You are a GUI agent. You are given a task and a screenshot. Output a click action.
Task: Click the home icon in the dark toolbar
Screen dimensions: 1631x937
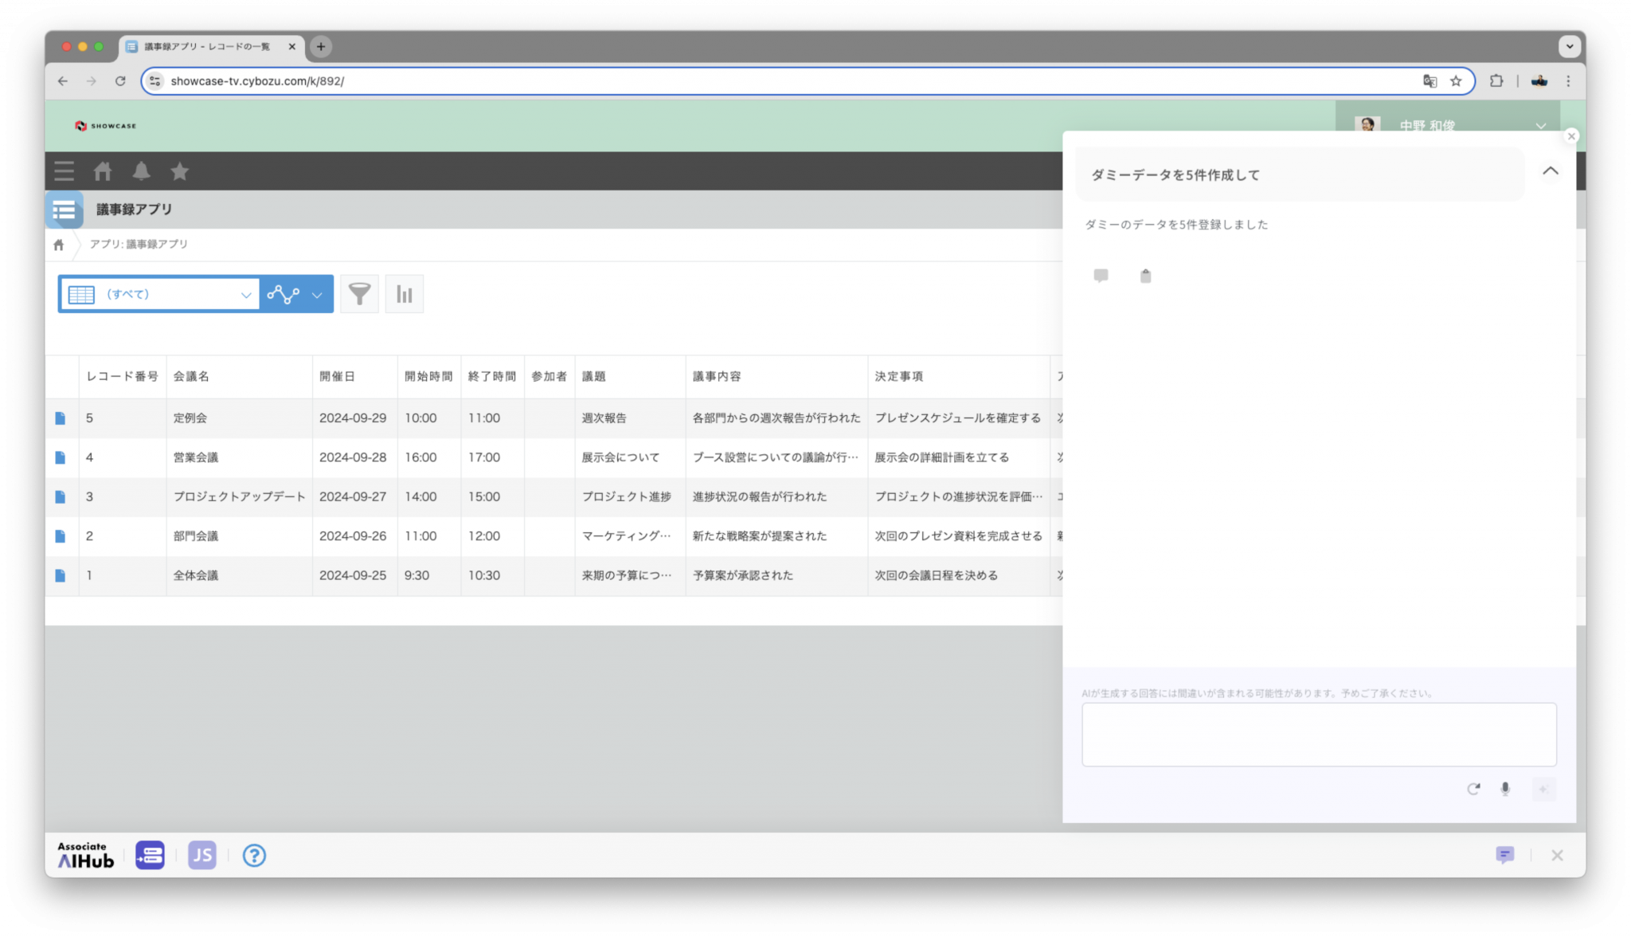coord(103,171)
